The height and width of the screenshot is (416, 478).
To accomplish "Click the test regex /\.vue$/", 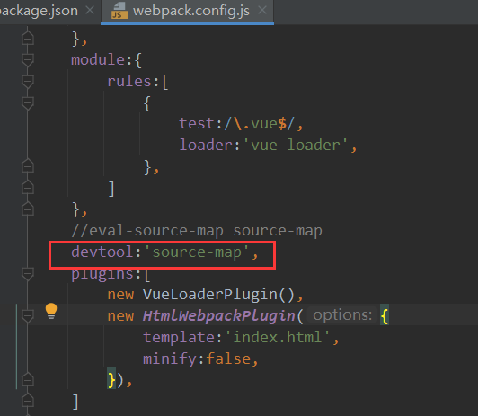I will pos(260,124).
